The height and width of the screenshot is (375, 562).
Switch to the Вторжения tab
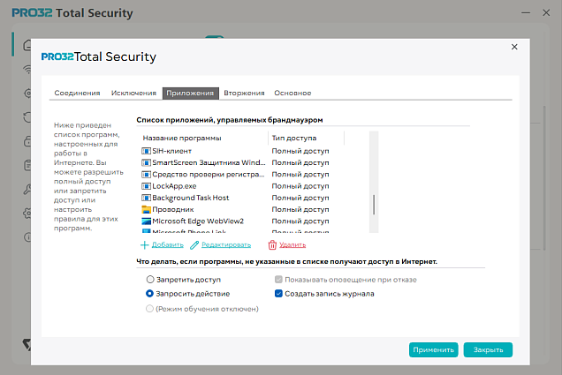(244, 93)
